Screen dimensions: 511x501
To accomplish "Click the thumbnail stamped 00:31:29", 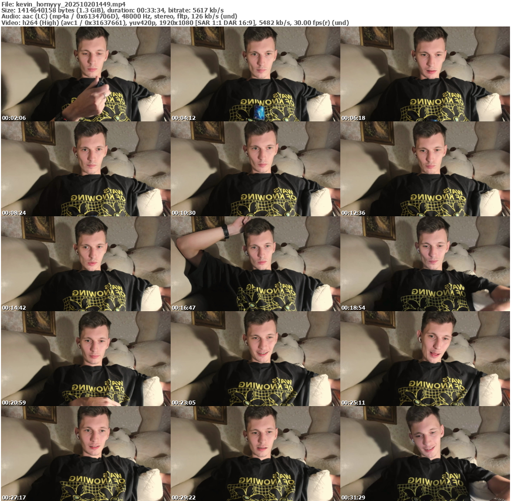I will 425,454.
